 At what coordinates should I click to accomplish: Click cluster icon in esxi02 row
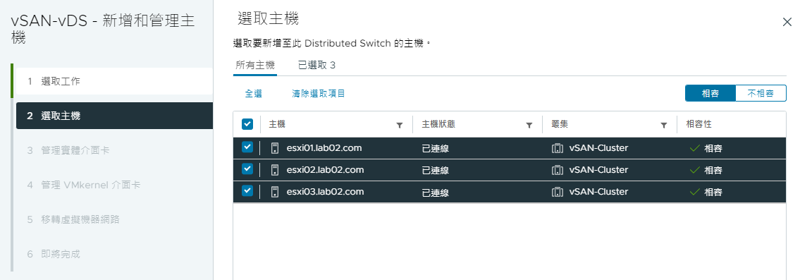click(x=557, y=170)
